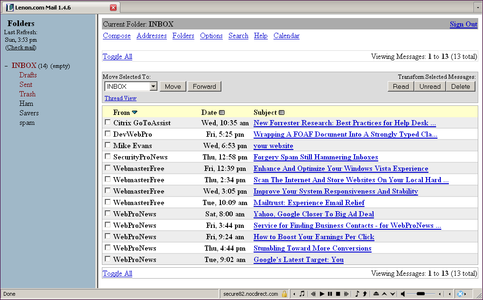Click the eject icon in media controls
Viewport: 483px width, 300px height.
point(375,294)
